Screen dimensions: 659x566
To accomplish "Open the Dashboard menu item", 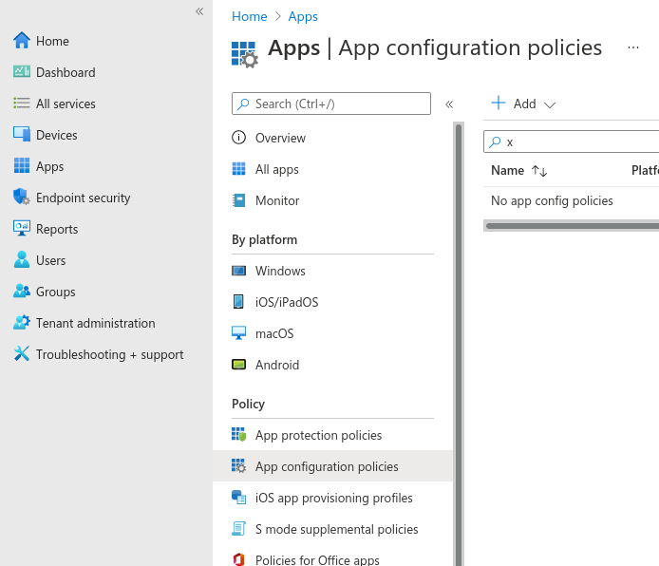I will click(66, 72).
